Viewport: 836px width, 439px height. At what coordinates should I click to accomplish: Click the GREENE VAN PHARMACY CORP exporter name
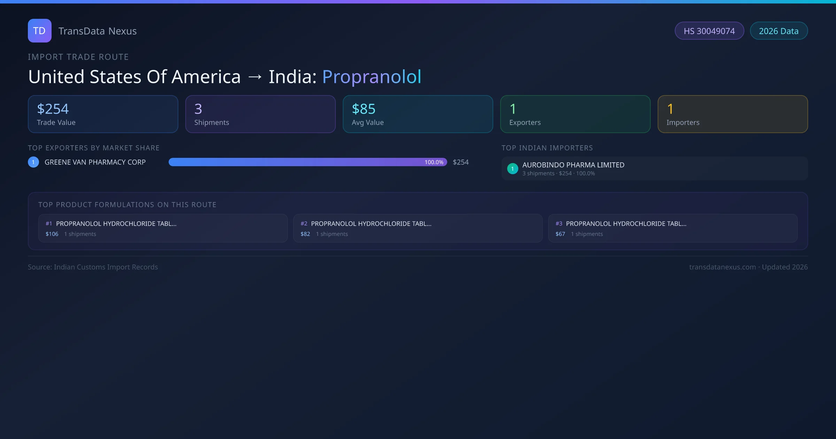95,162
